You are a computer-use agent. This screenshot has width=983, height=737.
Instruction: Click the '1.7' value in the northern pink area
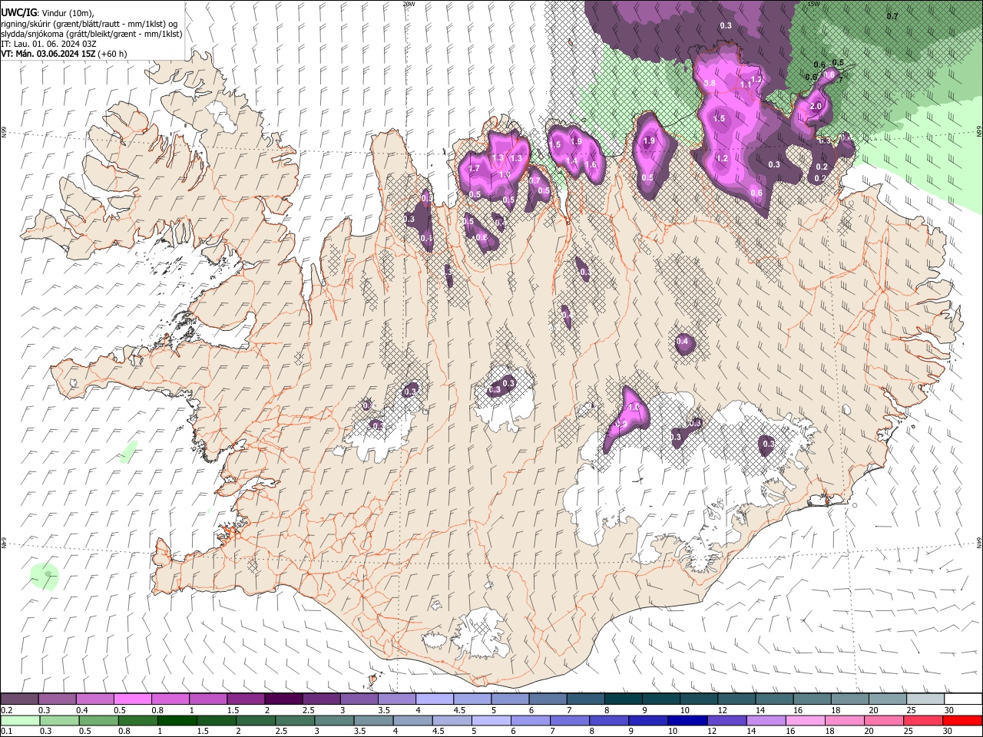click(474, 169)
